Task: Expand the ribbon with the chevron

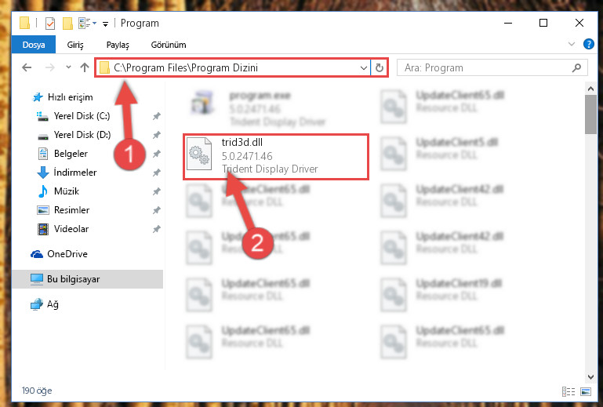Action: (572, 44)
